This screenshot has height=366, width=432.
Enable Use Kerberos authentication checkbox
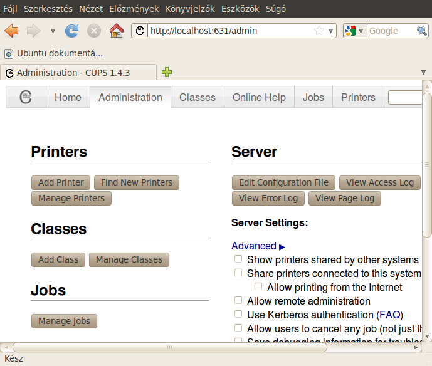238,314
